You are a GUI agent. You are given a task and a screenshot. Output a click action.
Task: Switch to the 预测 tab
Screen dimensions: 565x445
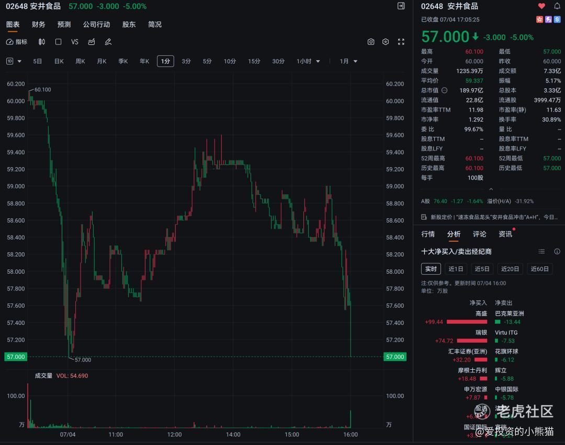pos(64,25)
